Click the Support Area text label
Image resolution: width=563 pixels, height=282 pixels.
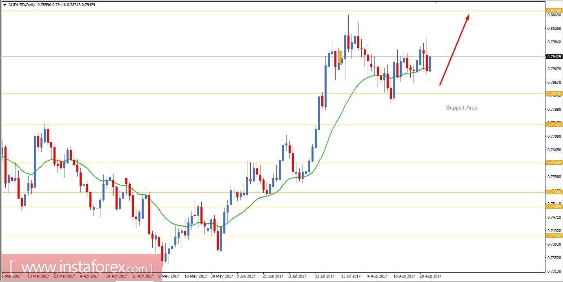point(461,107)
